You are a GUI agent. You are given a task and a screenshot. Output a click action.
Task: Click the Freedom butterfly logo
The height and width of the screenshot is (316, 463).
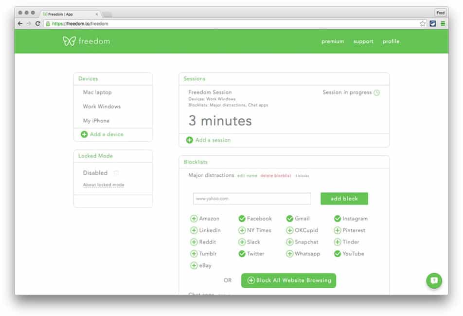[69, 41]
